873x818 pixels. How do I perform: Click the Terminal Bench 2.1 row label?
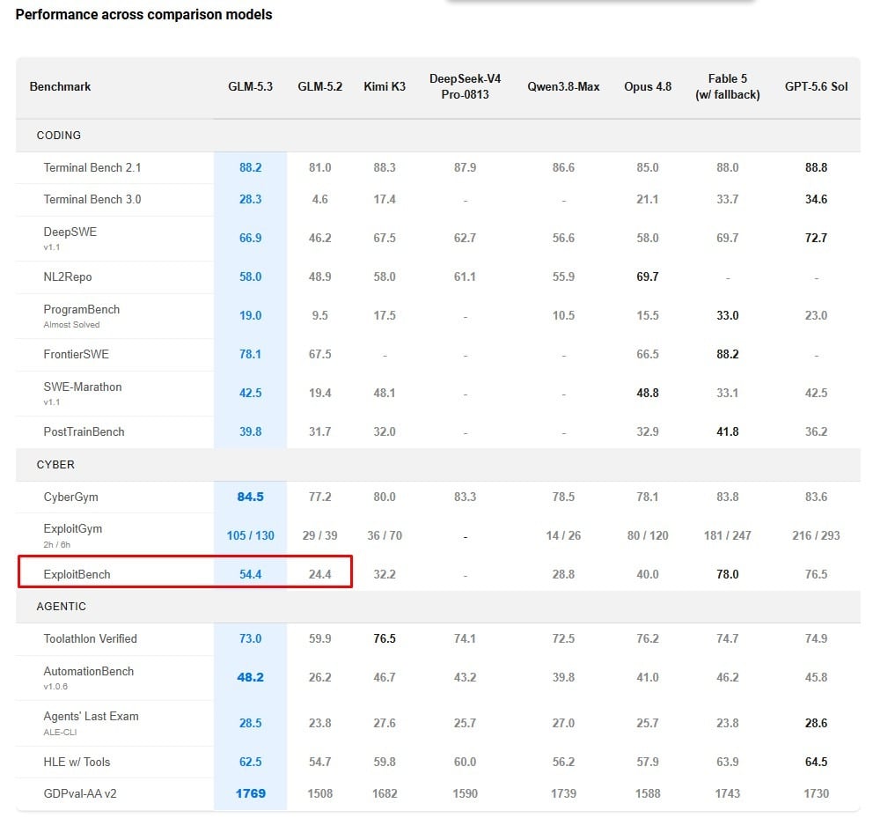coord(92,167)
